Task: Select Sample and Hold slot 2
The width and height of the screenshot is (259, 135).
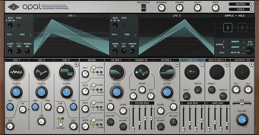Action: click(242, 28)
